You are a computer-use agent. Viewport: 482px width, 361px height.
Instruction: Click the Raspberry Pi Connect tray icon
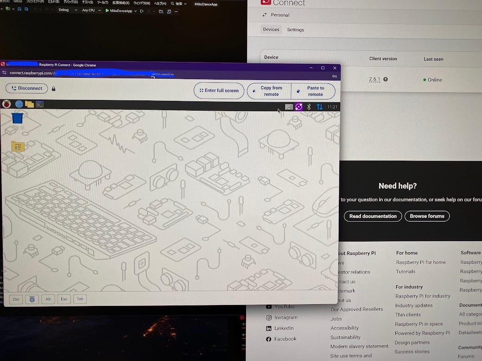[299, 106]
